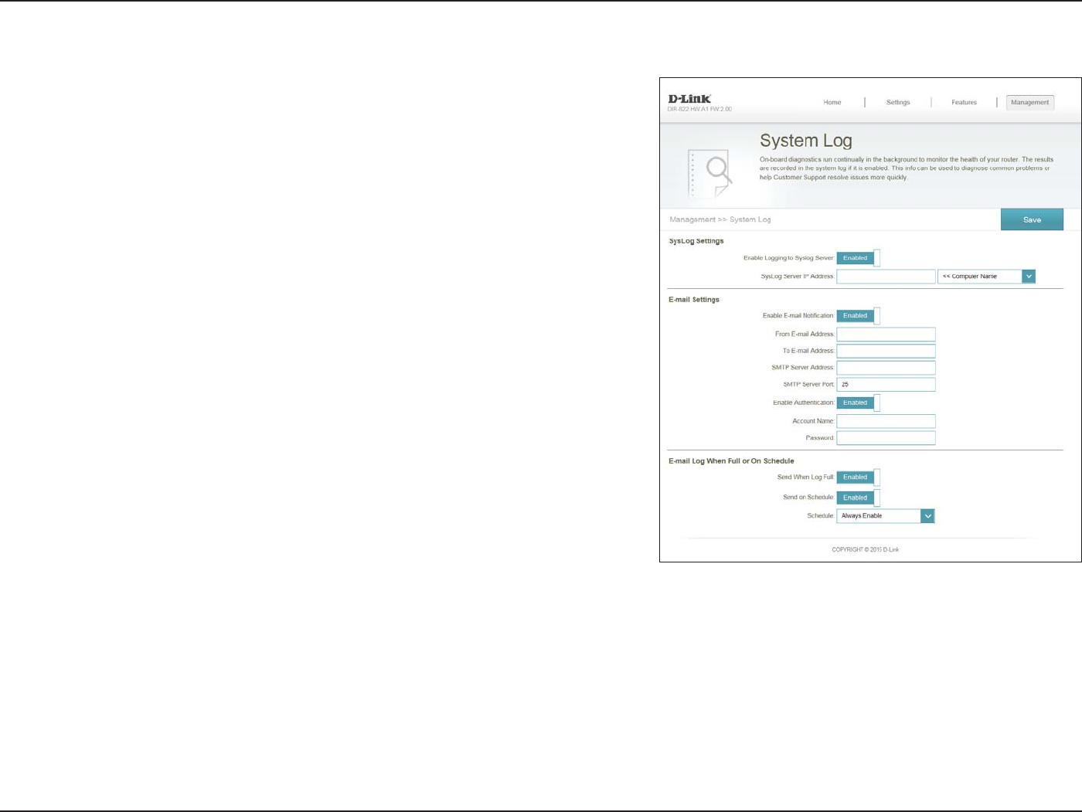Click the D-Link logo
Viewport: 1082px width, 812px height.
click(x=689, y=99)
